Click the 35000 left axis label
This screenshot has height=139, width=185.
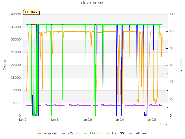pyautogui.click(x=16, y=27)
